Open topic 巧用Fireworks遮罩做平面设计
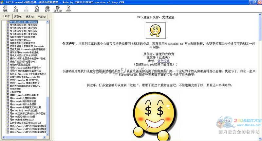262x141 pixels. 25,68
